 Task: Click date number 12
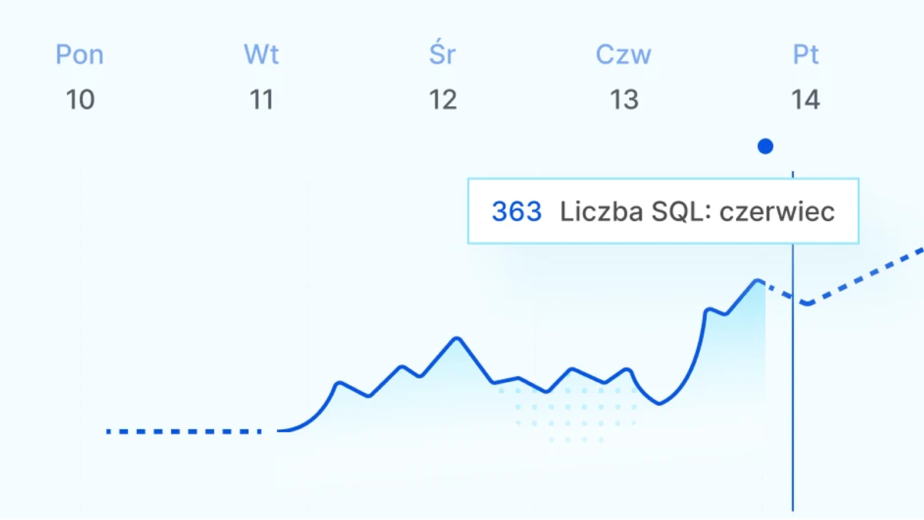point(443,100)
